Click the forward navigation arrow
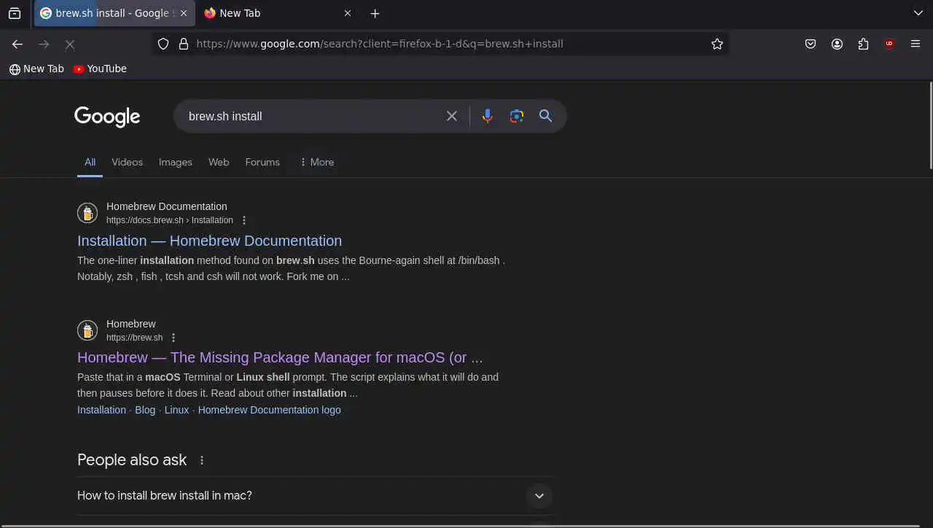933x528 pixels. pos(44,44)
